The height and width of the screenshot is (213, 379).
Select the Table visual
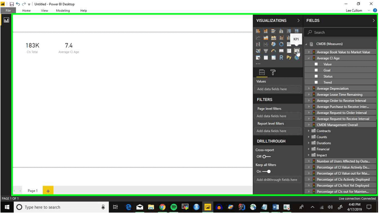266,57
